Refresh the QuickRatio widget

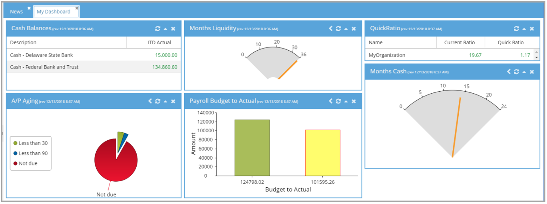click(517, 29)
